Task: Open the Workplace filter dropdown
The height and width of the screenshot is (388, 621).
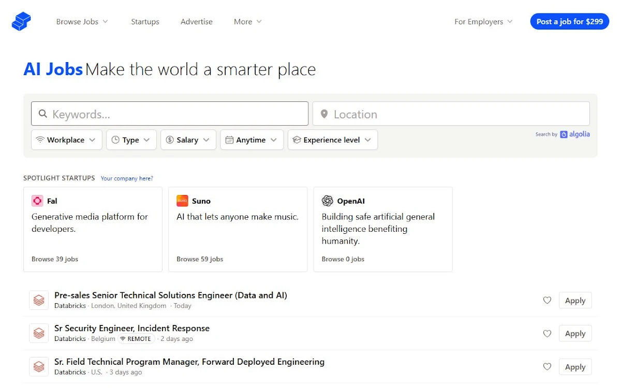Action: (67, 140)
